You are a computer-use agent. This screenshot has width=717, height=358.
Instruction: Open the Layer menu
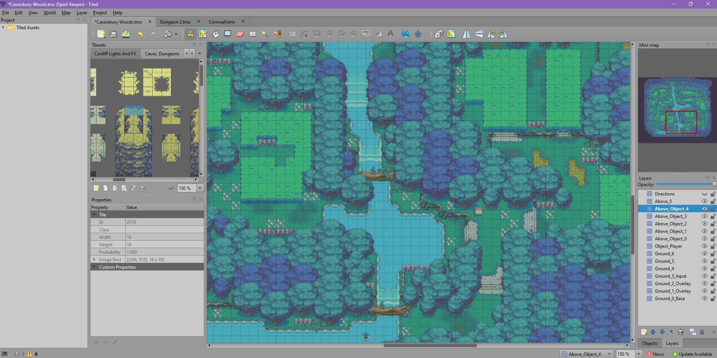point(82,13)
